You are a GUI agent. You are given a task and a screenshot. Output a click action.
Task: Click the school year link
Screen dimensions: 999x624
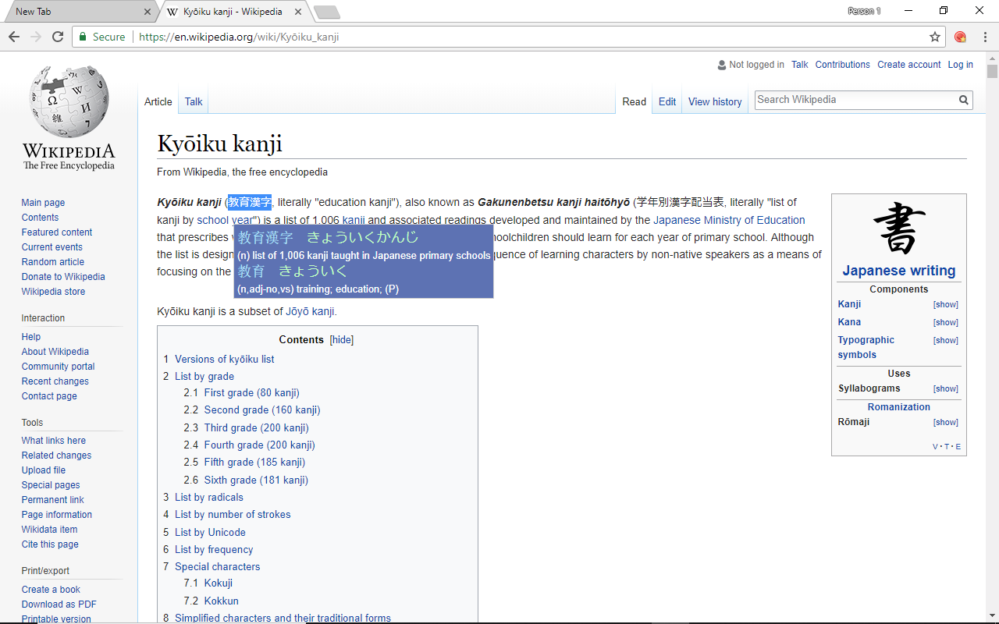225,220
